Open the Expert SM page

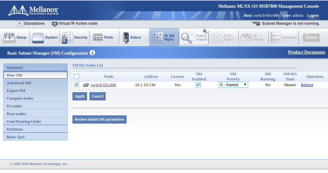(x=36, y=91)
